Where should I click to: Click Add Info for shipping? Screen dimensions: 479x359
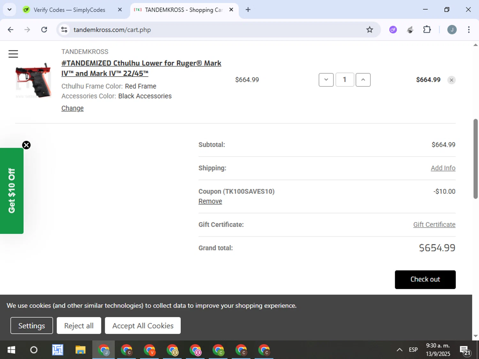click(x=443, y=168)
